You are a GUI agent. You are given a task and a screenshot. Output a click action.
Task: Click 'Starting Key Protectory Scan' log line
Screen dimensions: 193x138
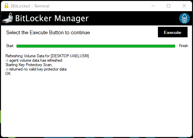29,65
